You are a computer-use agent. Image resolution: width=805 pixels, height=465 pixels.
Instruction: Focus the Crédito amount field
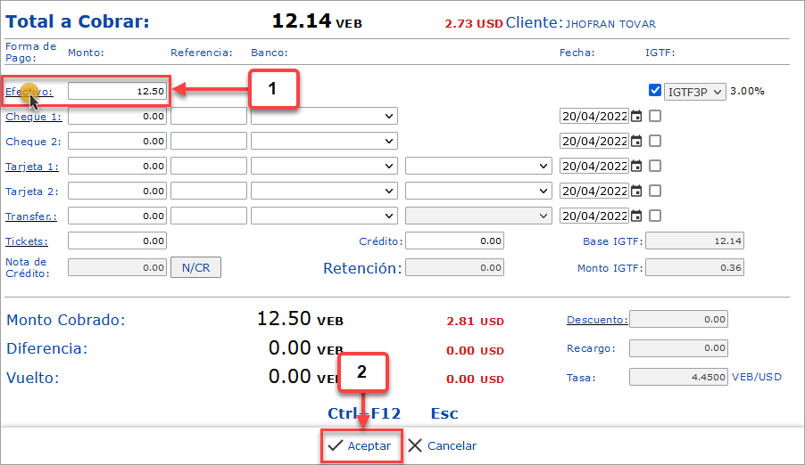[454, 241]
